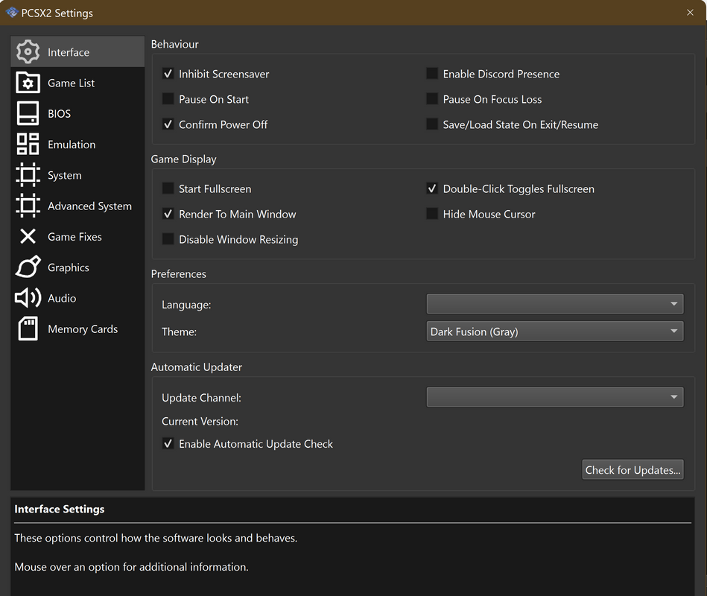Expand the Language dropdown

(x=555, y=304)
